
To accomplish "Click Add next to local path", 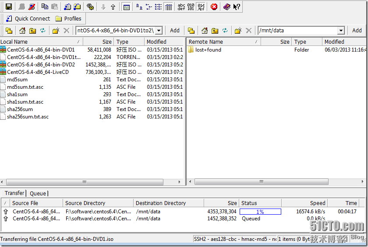I will point(175,31).
